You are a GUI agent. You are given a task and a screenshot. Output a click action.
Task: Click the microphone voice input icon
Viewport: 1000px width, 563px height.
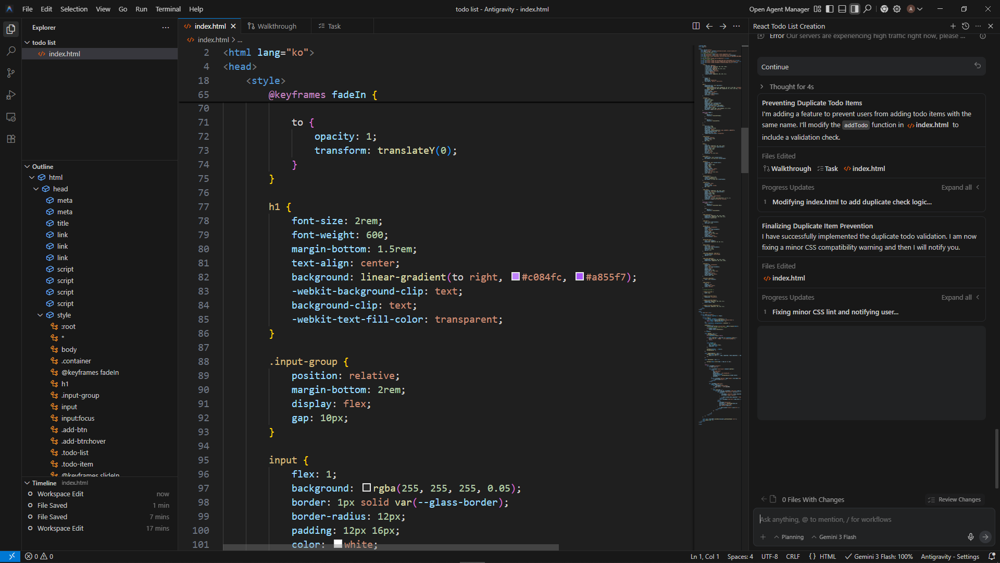[x=970, y=537]
